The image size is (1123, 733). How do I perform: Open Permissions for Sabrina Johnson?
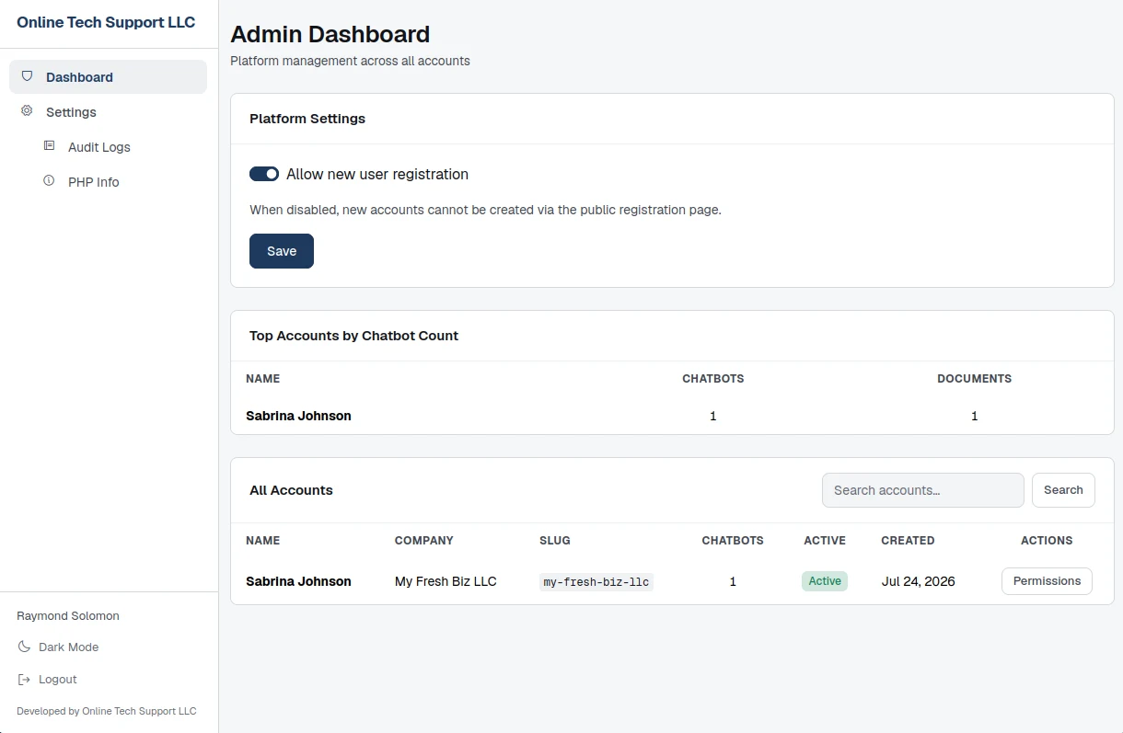(x=1047, y=581)
